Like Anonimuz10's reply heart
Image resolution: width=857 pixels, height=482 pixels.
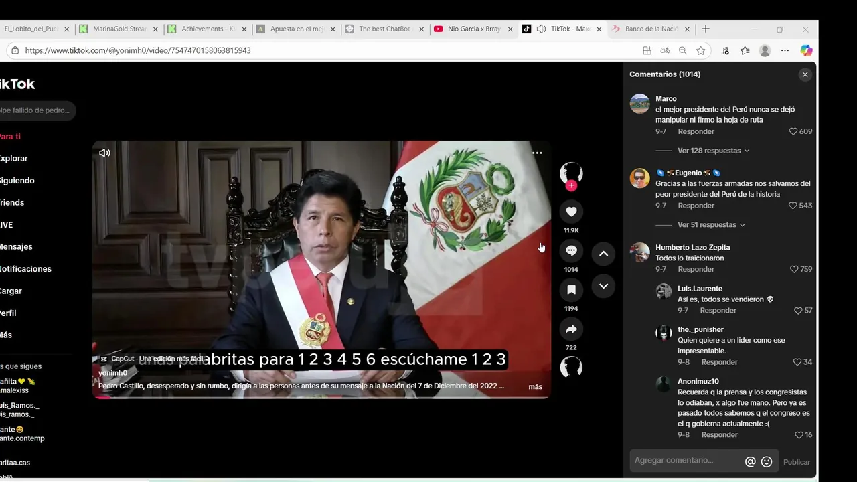(799, 435)
